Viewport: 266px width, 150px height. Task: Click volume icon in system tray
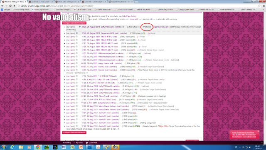tap(250, 147)
